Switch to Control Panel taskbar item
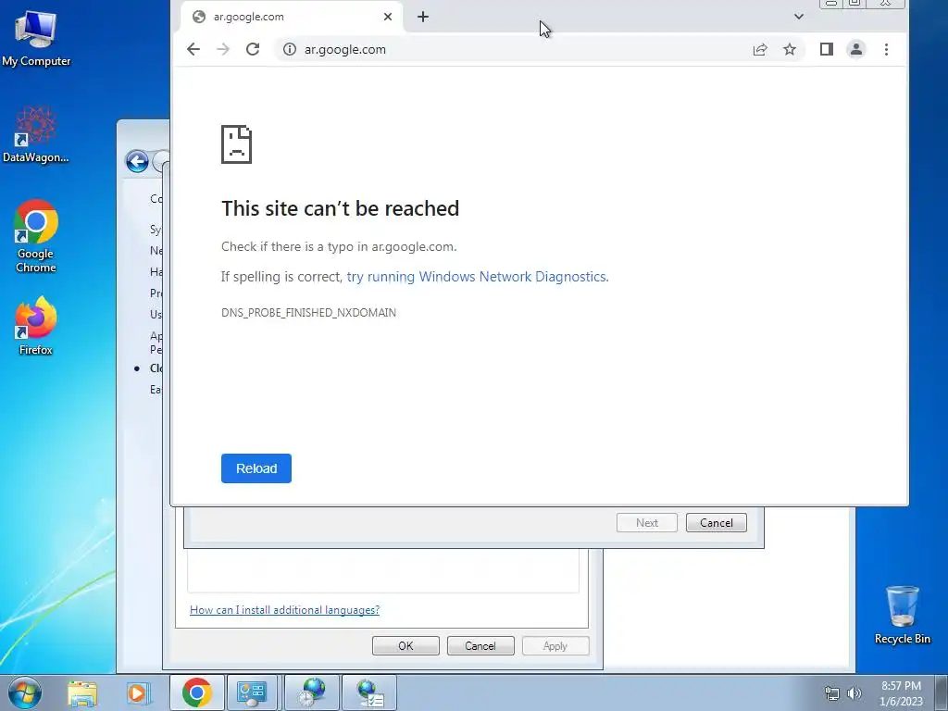The image size is (948, 711). [x=252, y=692]
